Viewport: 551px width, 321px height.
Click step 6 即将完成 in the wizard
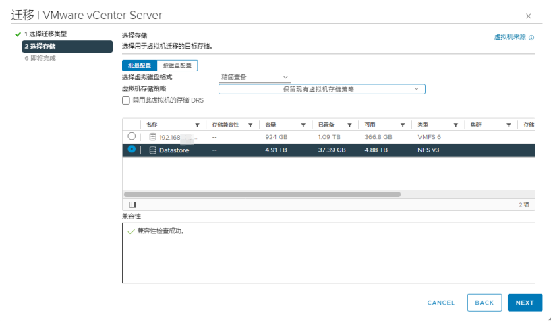[x=40, y=58]
